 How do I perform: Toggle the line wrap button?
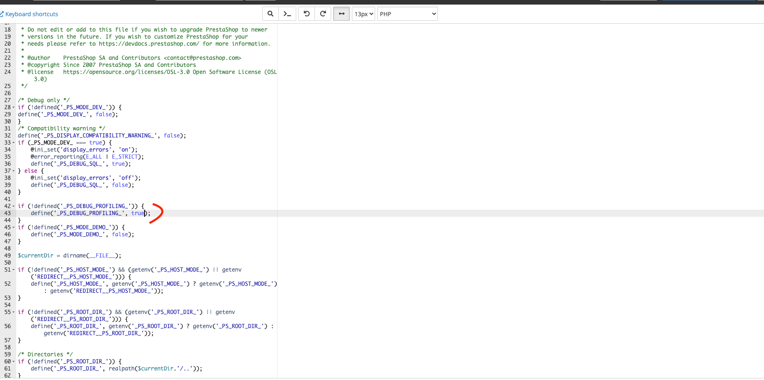(x=341, y=14)
